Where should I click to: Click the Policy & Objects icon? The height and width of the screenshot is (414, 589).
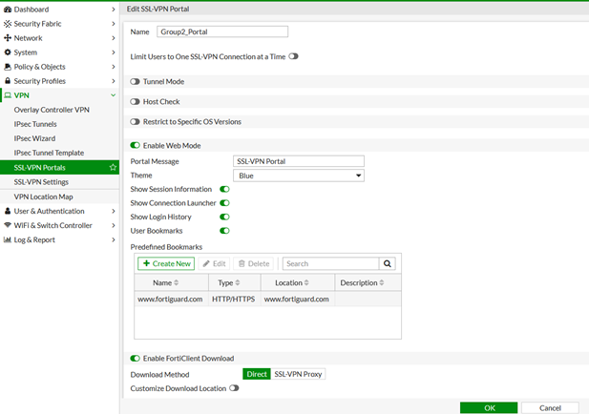coord(8,67)
